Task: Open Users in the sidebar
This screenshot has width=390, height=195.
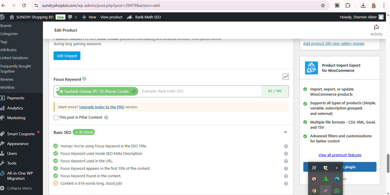Action: click(x=12, y=153)
